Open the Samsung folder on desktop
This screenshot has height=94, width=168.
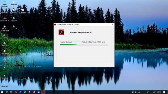click(5, 77)
